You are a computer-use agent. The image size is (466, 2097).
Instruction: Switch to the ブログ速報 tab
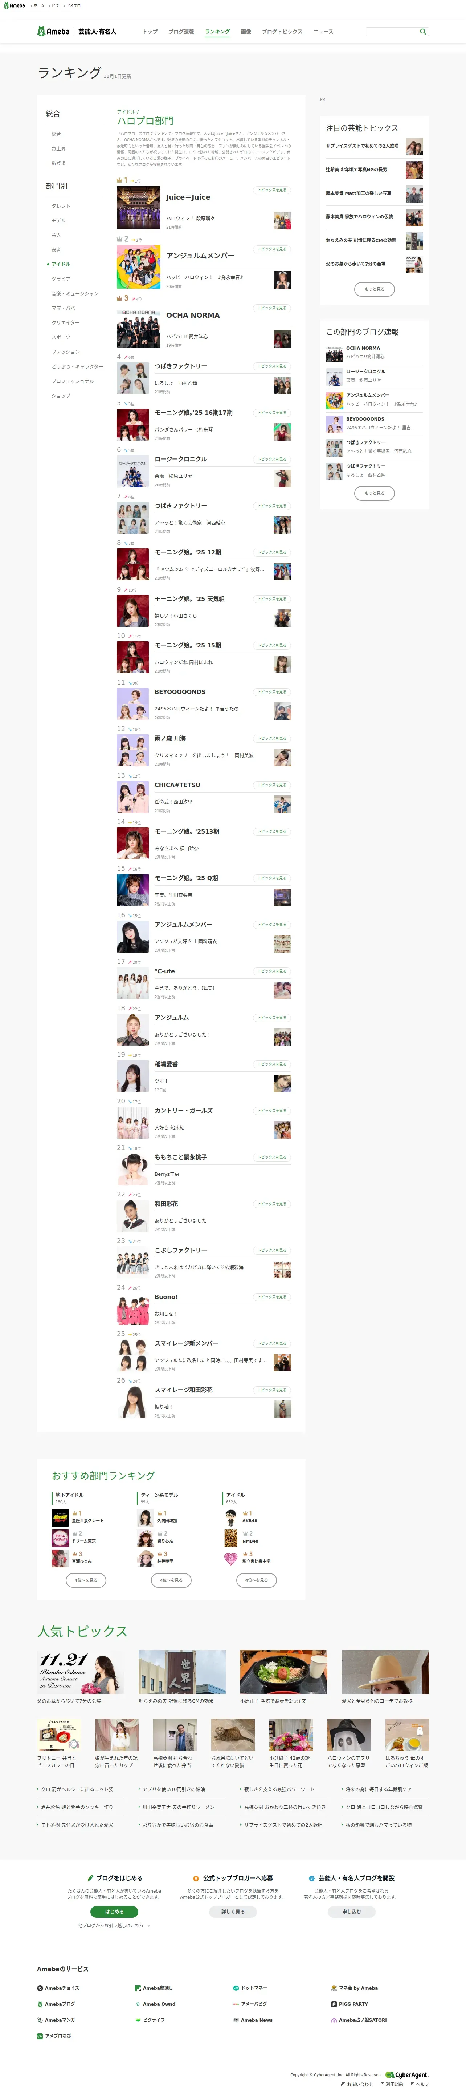click(181, 32)
